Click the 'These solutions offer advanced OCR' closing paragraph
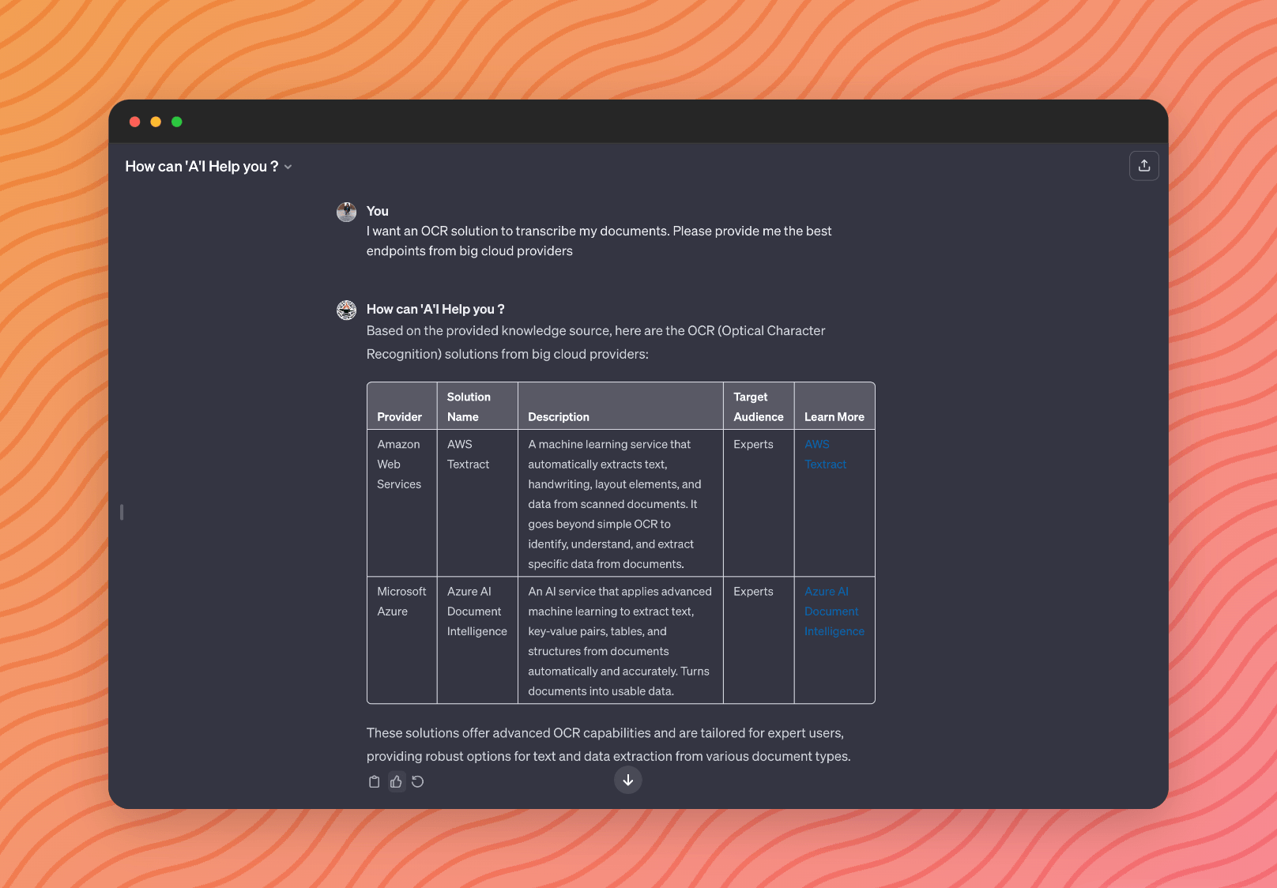 (608, 745)
